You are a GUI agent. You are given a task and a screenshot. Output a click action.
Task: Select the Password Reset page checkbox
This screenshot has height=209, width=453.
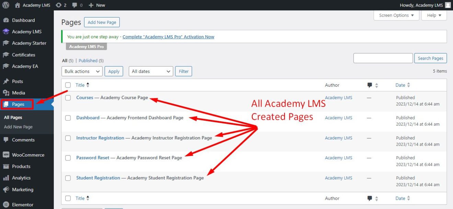coord(68,158)
